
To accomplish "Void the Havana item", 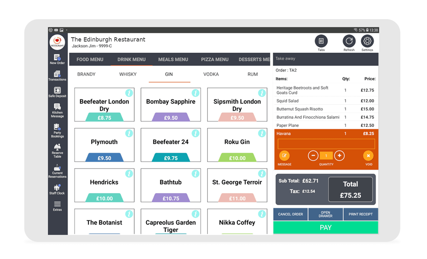I will [368, 156].
